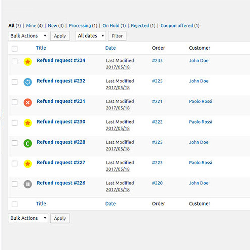This screenshot has height=250, width=250.
Task: Select the checkbox beside Refund request #231
Action: tap(15, 102)
